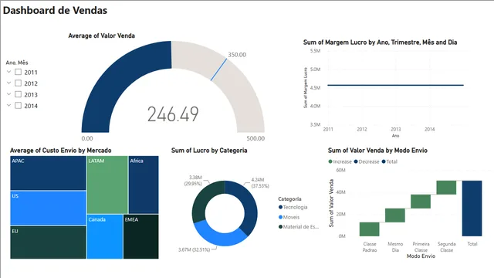Click the Moveis legend color dot
Viewport: 494px width, 278px height.
point(280,217)
